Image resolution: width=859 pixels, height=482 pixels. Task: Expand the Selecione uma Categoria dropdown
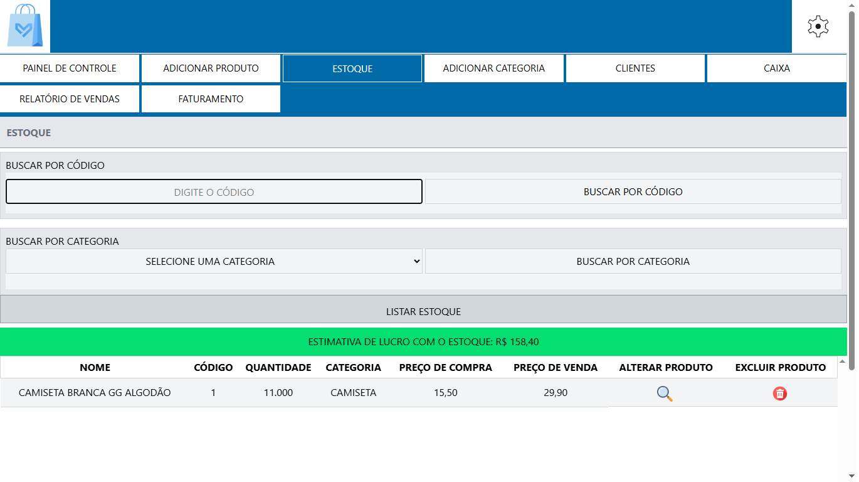214,262
